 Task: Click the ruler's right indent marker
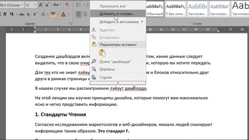(x=218, y=31)
